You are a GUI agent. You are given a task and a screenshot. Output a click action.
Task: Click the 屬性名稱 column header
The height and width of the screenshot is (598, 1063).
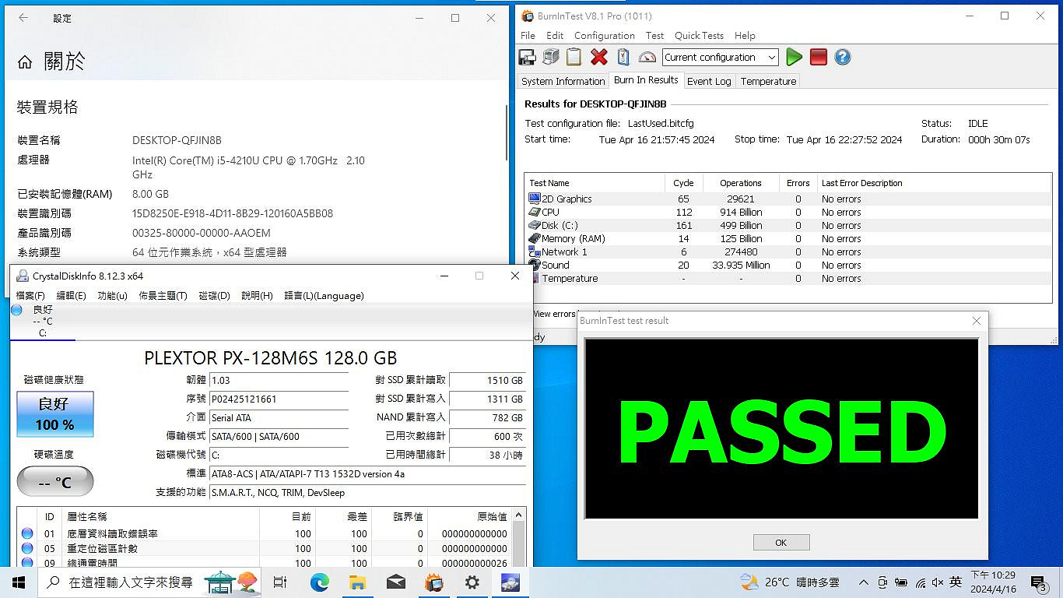tap(162, 516)
